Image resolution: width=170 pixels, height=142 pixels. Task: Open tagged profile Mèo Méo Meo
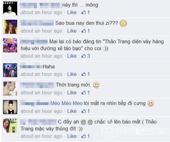click(x=67, y=103)
